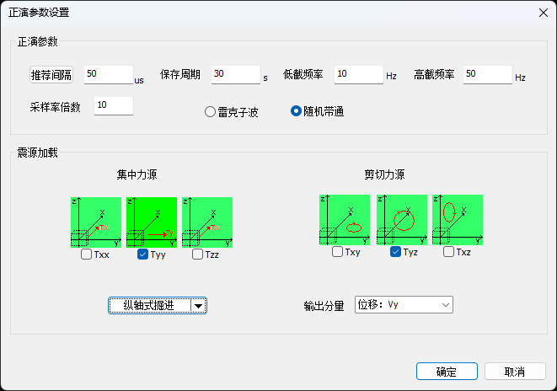The image size is (557, 391).
Task: Select the 随机带通 radio option
Action: [297, 111]
